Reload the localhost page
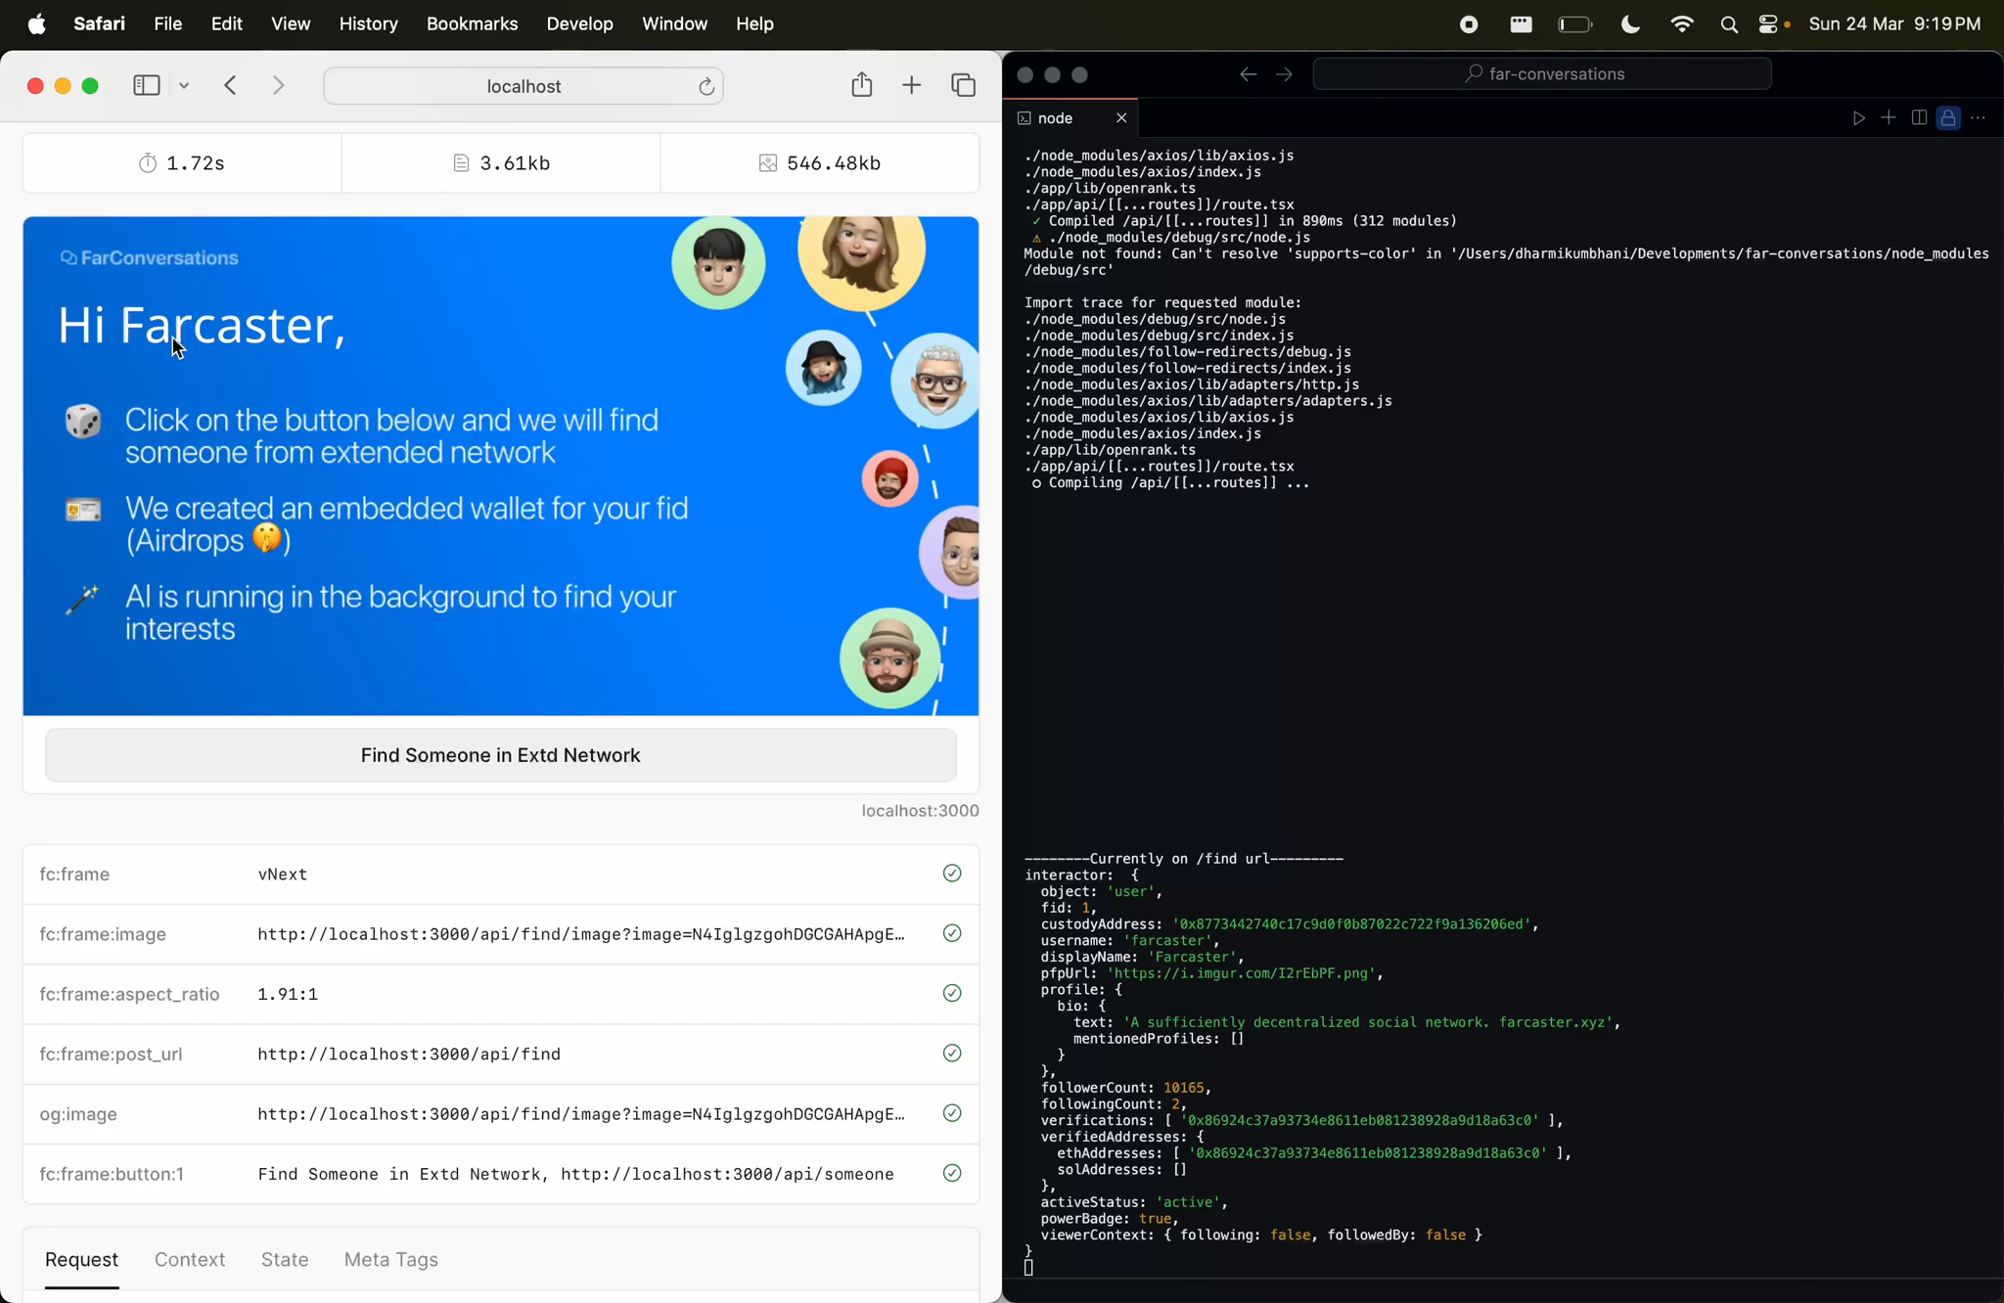 706,87
